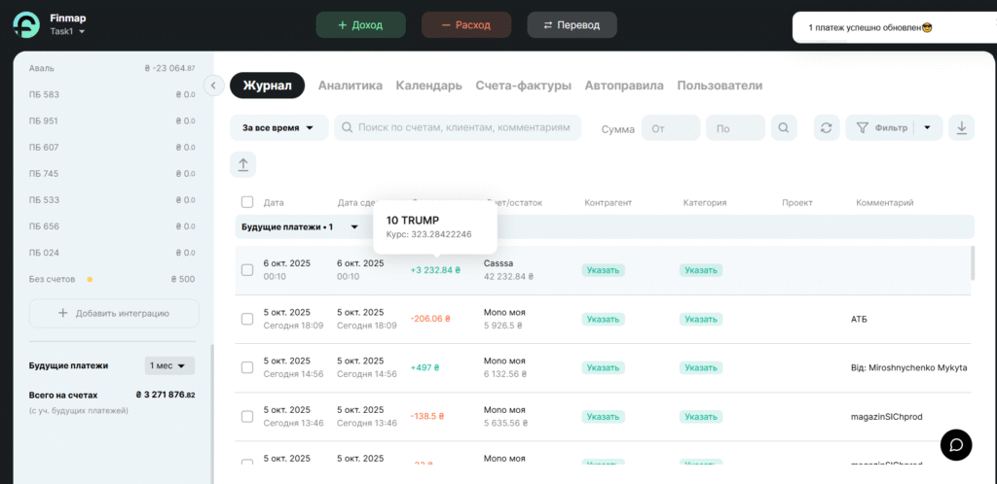Collapse the sidebar with the arrow icon
Screen dimensions: 997x484
[214, 86]
